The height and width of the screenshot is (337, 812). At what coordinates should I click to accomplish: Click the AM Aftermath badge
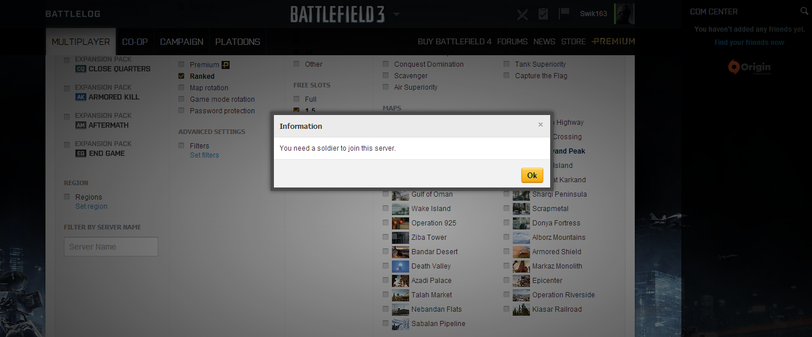coord(81,125)
